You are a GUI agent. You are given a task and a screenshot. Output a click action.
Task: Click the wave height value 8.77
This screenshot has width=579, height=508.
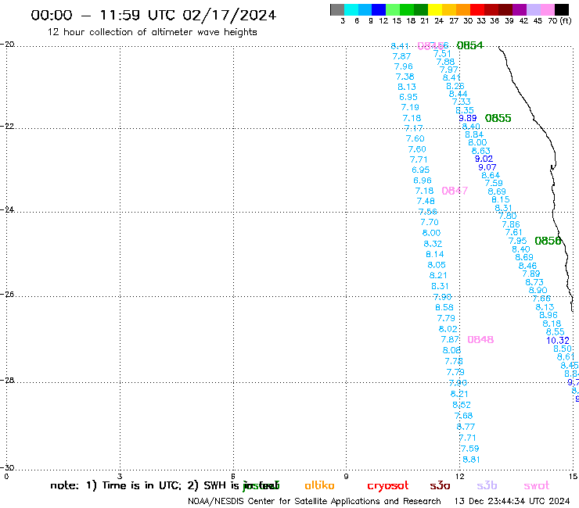[466, 427]
